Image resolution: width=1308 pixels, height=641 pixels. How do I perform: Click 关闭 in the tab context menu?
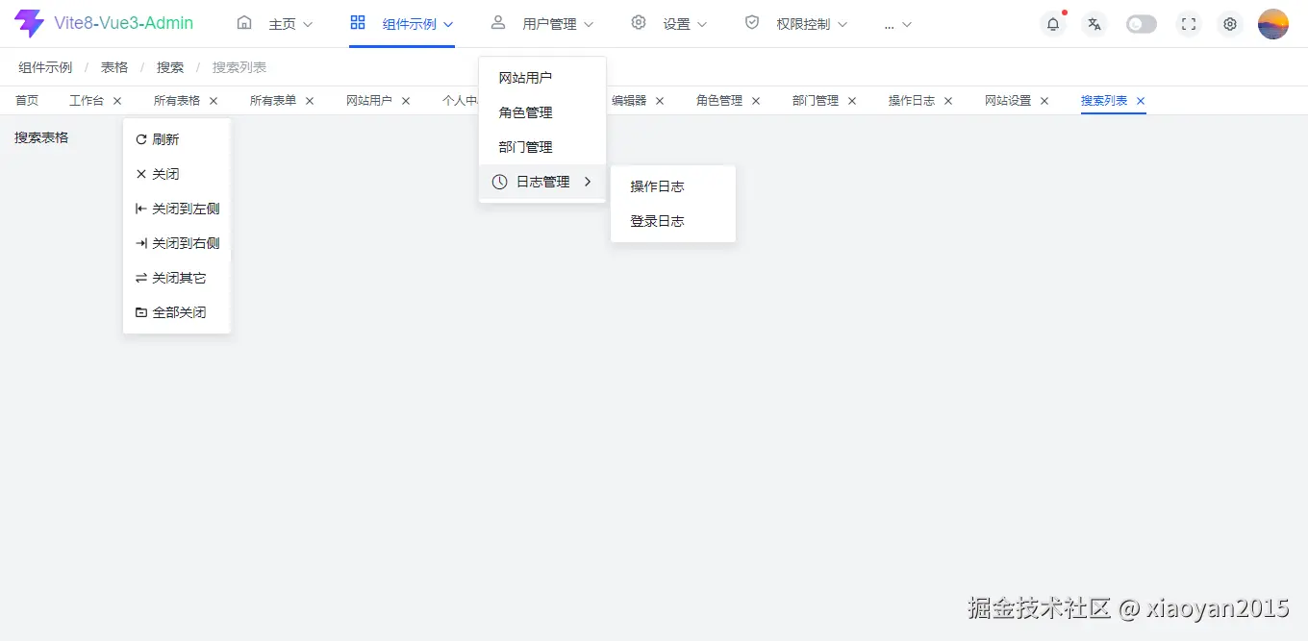click(177, 174)
